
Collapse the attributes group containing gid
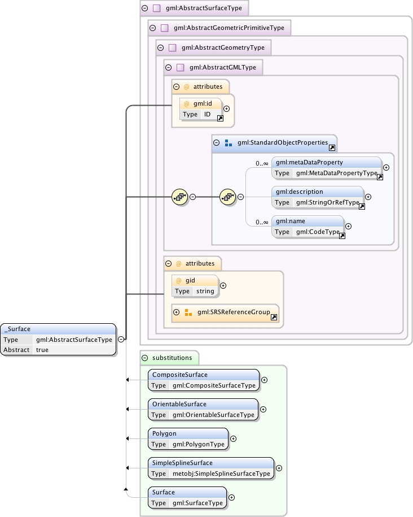(168, 263)
